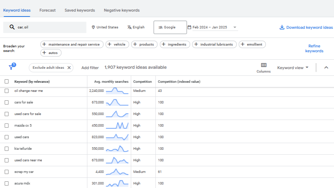Add the emollient broaden suggestion
Screen dimensions: 334x188
point(252,44)
